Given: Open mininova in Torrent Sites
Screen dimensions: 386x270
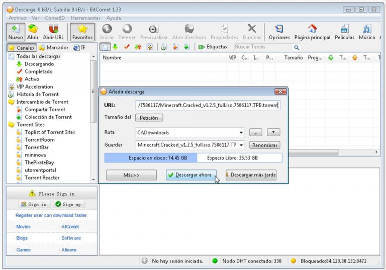Looking at the screenshot, I should click(35, 155).
